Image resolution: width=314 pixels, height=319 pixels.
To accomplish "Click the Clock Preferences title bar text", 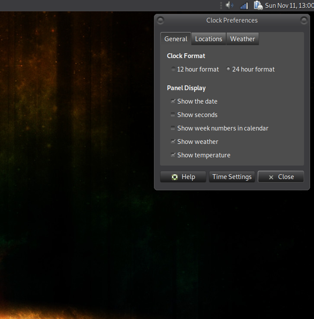I will point(232,20).
